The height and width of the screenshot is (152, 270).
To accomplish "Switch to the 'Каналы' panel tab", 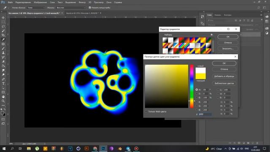I will pos(218,15).
